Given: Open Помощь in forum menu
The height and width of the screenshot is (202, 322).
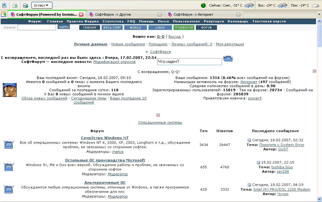Looking at the screenshot, I should pos(147,21).
